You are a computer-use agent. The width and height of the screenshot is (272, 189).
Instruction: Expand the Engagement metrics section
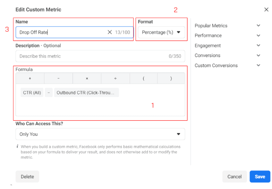[227, 46]
